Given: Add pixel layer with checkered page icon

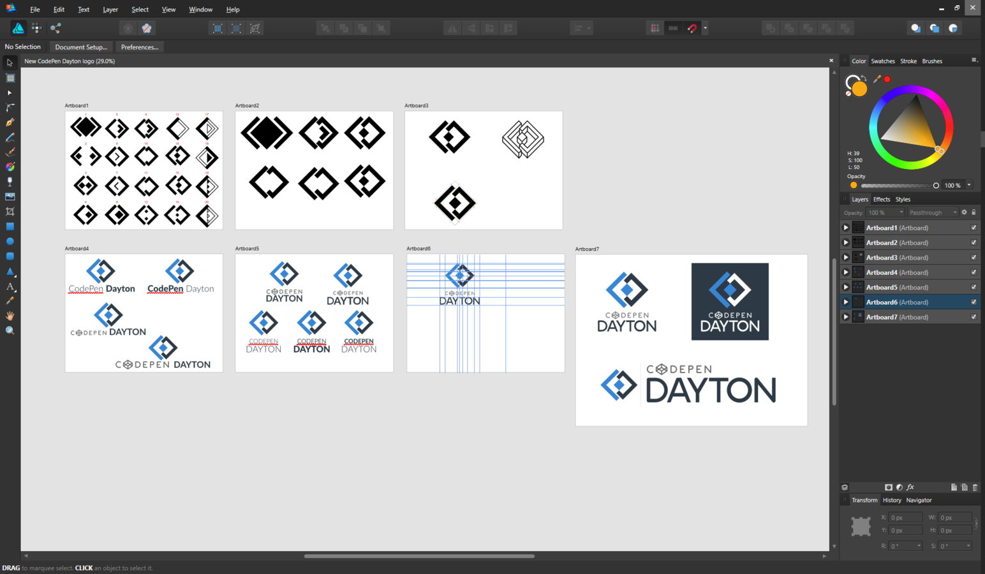Looking at the screenshot, I should coord(965,487).
